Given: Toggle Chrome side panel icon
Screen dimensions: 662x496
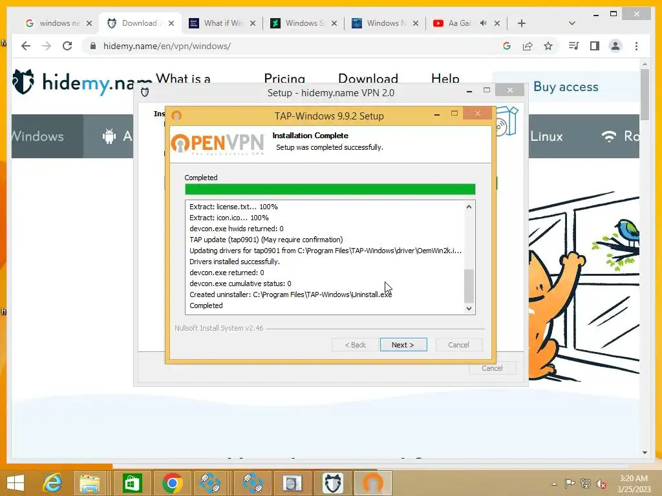Looking at the screenshot, I should 595,46.
